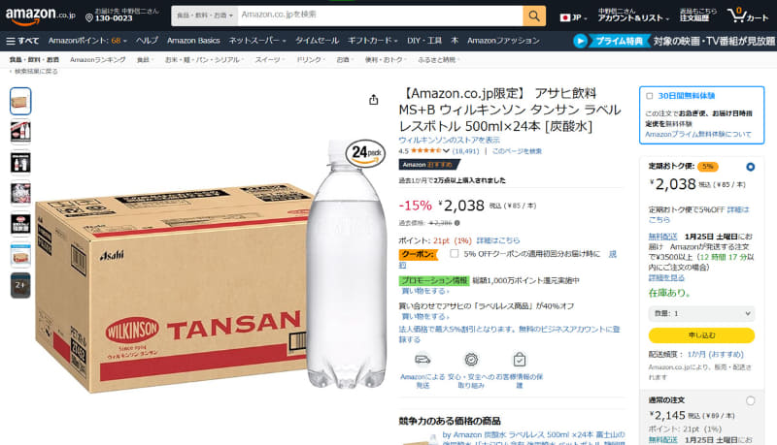This screenshot has width=777, height=445.
Task: Click the Amazon.co.jp logo
Action: pos(40,16)
